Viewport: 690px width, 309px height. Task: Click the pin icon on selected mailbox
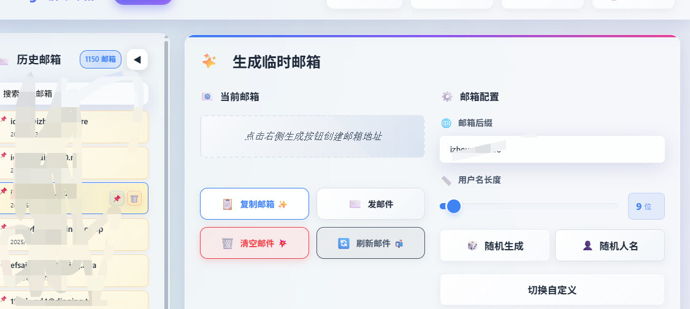point(117,198)
